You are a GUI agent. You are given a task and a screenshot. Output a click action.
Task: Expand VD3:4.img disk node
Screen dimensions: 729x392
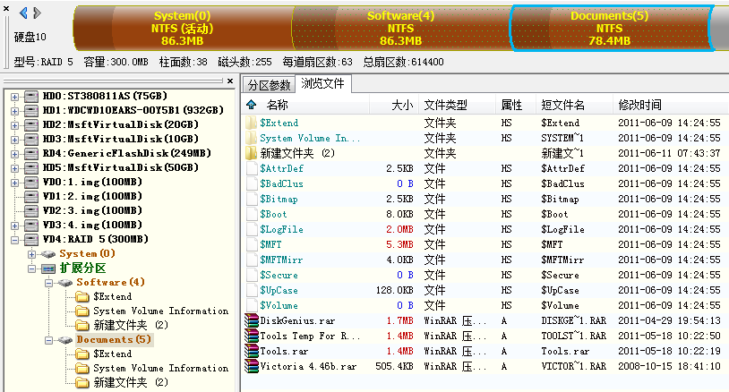coord(15,226)
